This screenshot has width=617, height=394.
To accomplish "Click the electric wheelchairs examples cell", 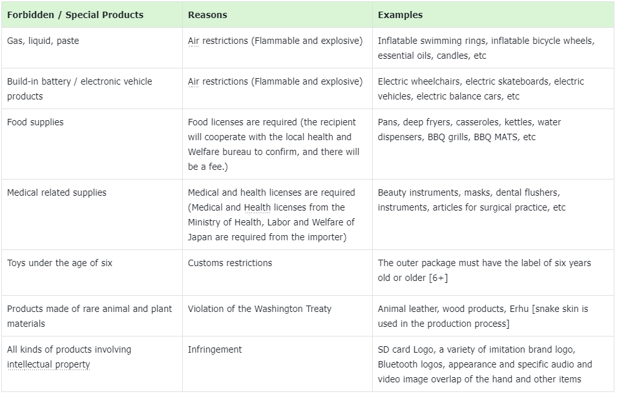I will pyautogui.click(x=481, y=89).
